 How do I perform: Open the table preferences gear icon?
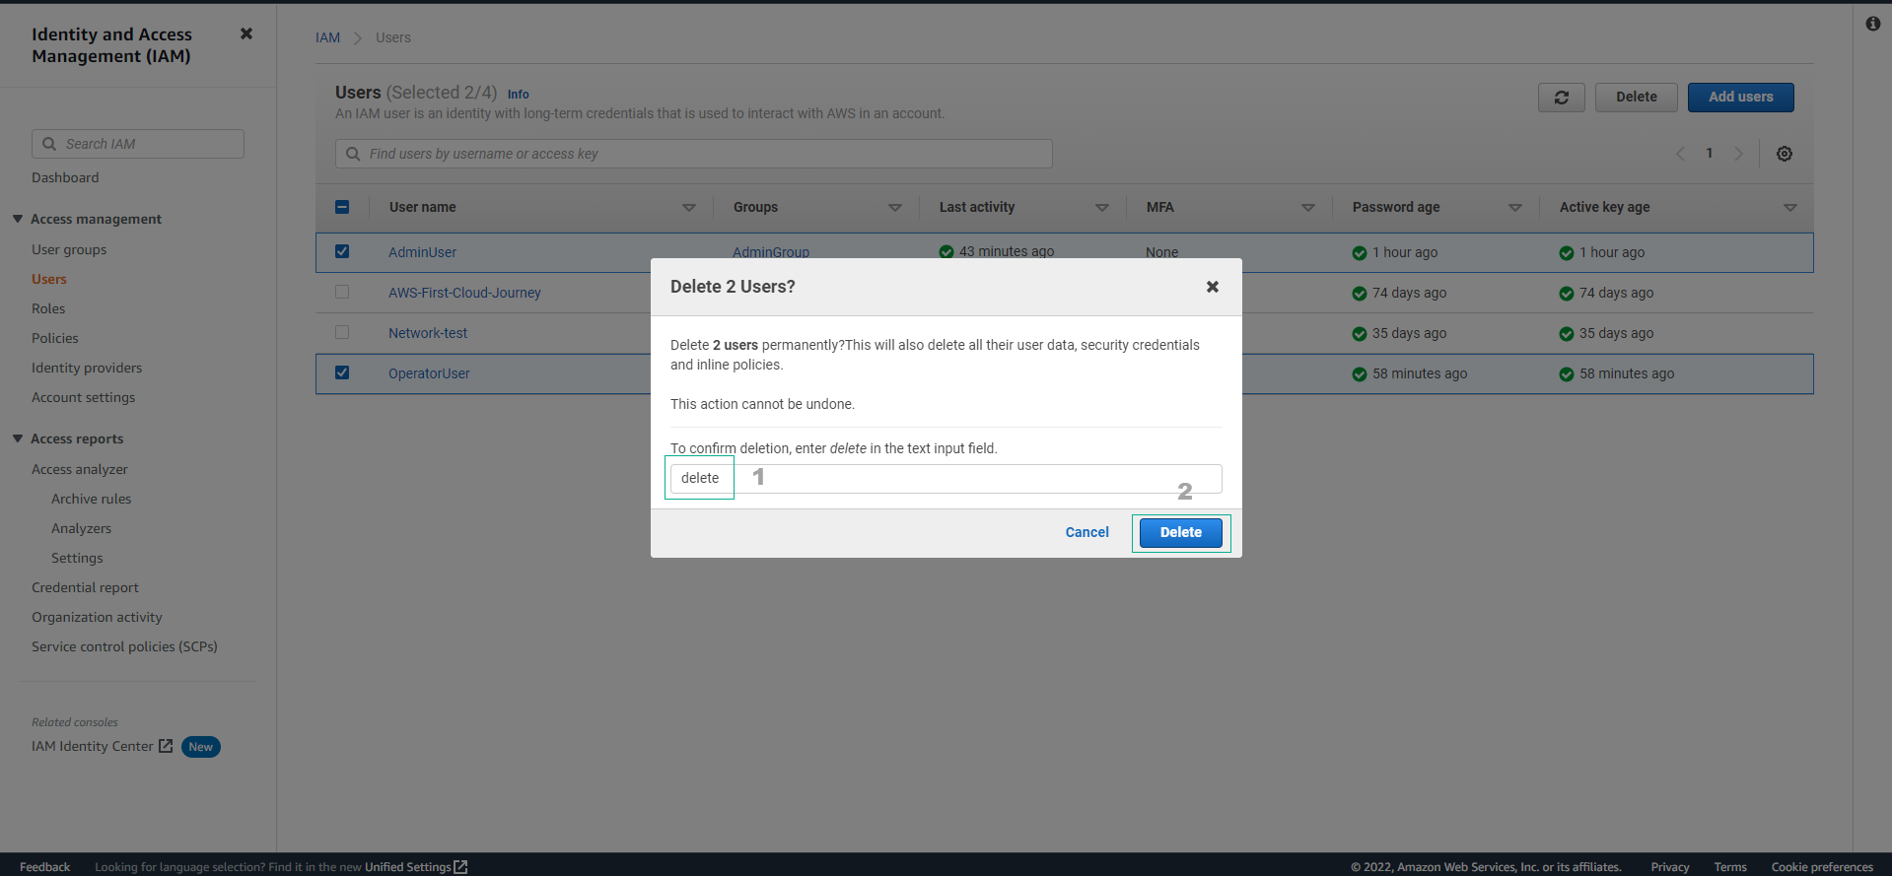1785,154
